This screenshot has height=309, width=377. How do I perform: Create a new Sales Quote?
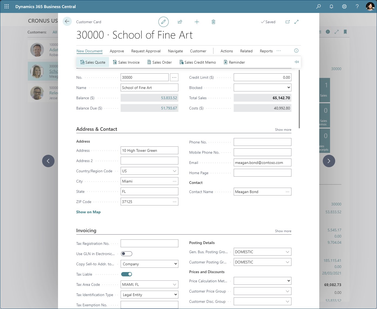(x=93, y=62)
